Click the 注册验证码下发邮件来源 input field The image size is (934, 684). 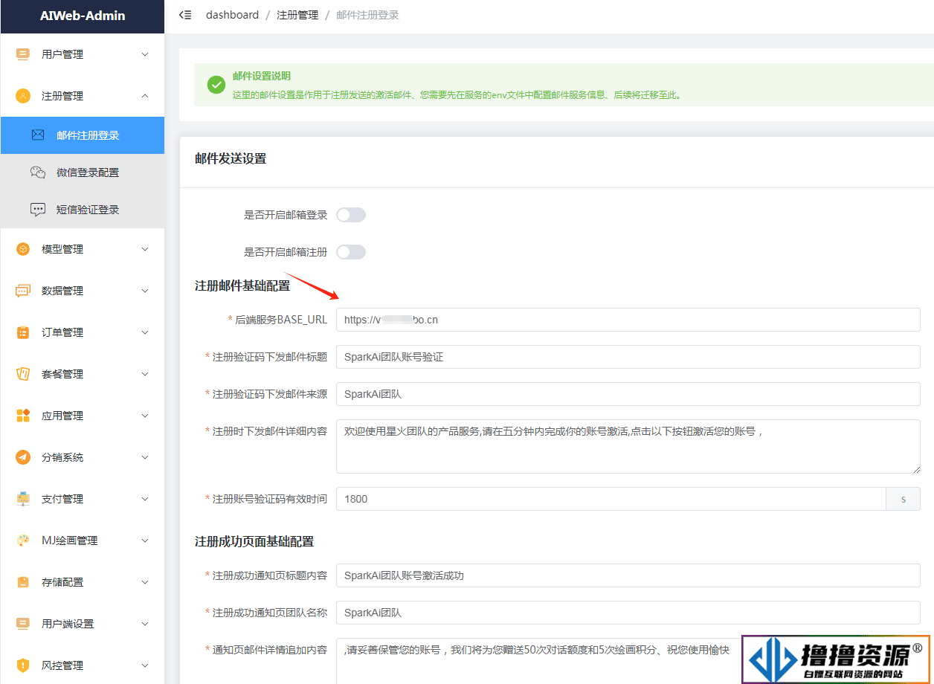pos(628,394)
